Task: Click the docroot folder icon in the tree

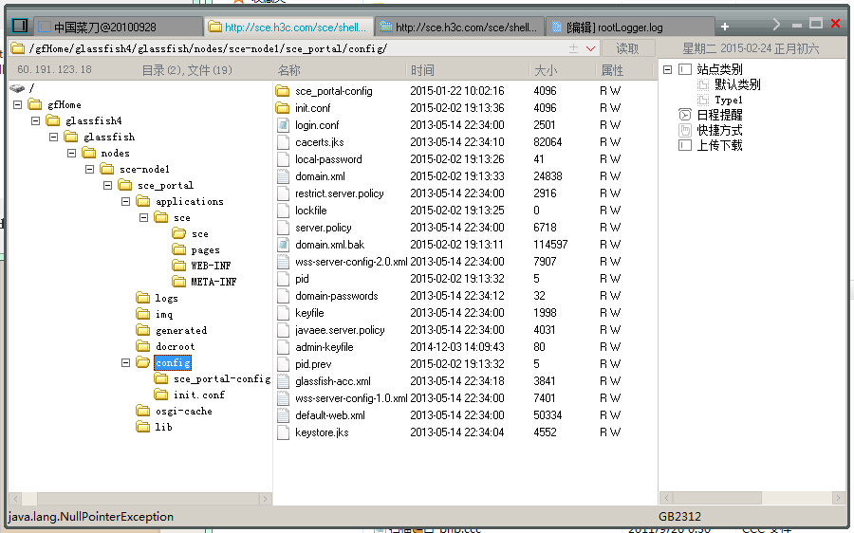Action: (142, 346)
